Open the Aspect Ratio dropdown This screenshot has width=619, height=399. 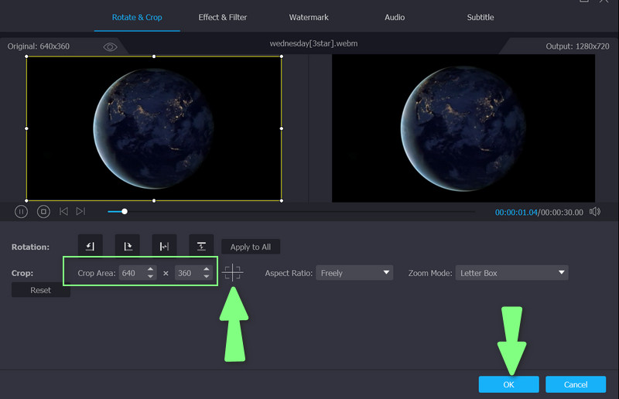(x=355, y=273)
